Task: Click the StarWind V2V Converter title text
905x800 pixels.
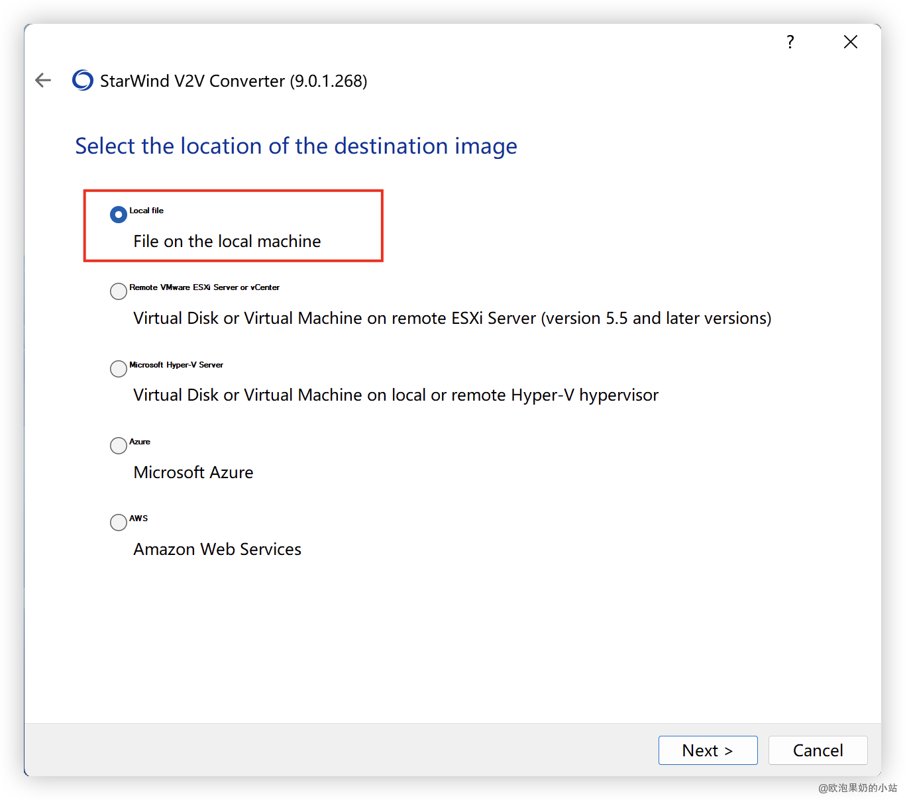Action: click(x=234, y=81)
